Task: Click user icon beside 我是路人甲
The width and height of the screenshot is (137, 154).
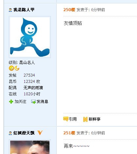Action: tap(10, 10)
